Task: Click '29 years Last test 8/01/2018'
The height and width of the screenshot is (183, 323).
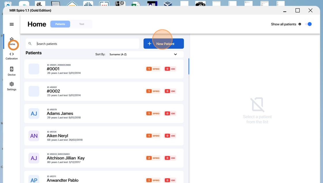Action: [64, 118]
